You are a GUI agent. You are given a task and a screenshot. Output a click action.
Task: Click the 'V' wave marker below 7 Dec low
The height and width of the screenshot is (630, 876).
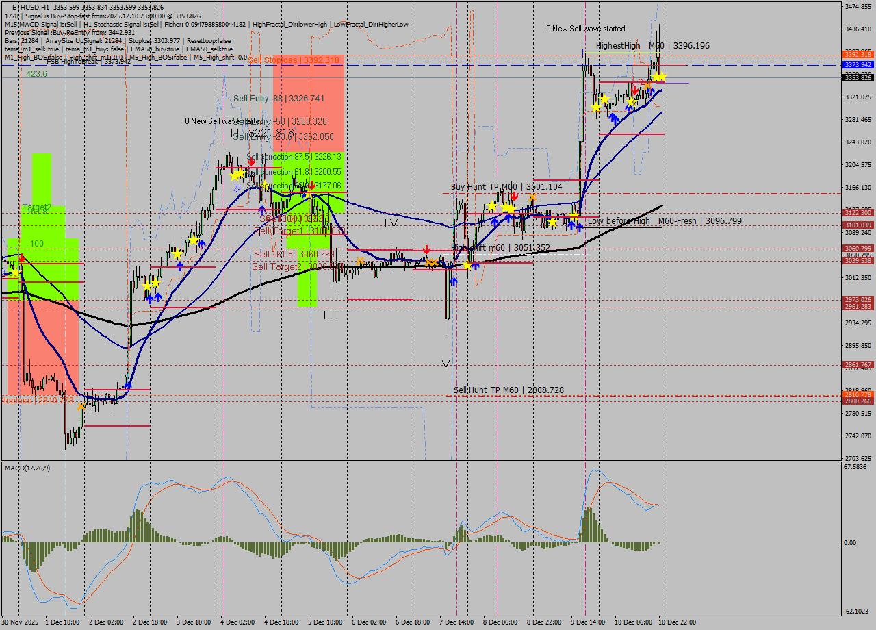(x=446, y=364)
